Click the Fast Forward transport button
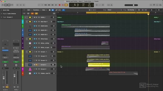The width and height of the screenshot is (163, 91). click(49, 5)
